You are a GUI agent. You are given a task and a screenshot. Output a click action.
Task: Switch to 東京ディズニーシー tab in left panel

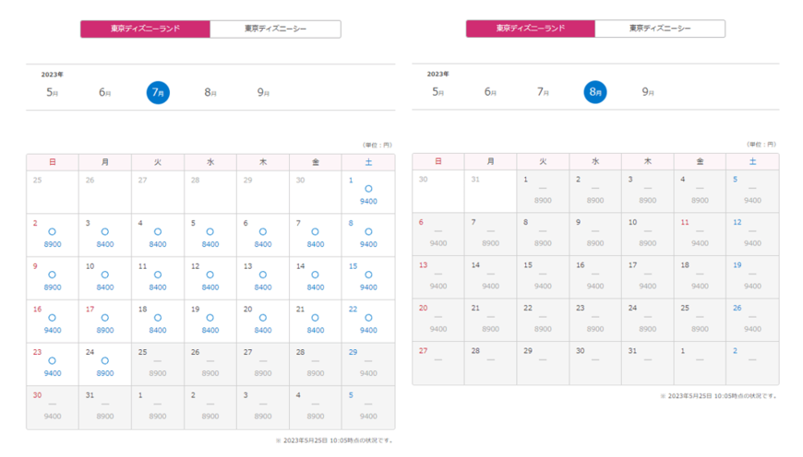coord(275,29)
